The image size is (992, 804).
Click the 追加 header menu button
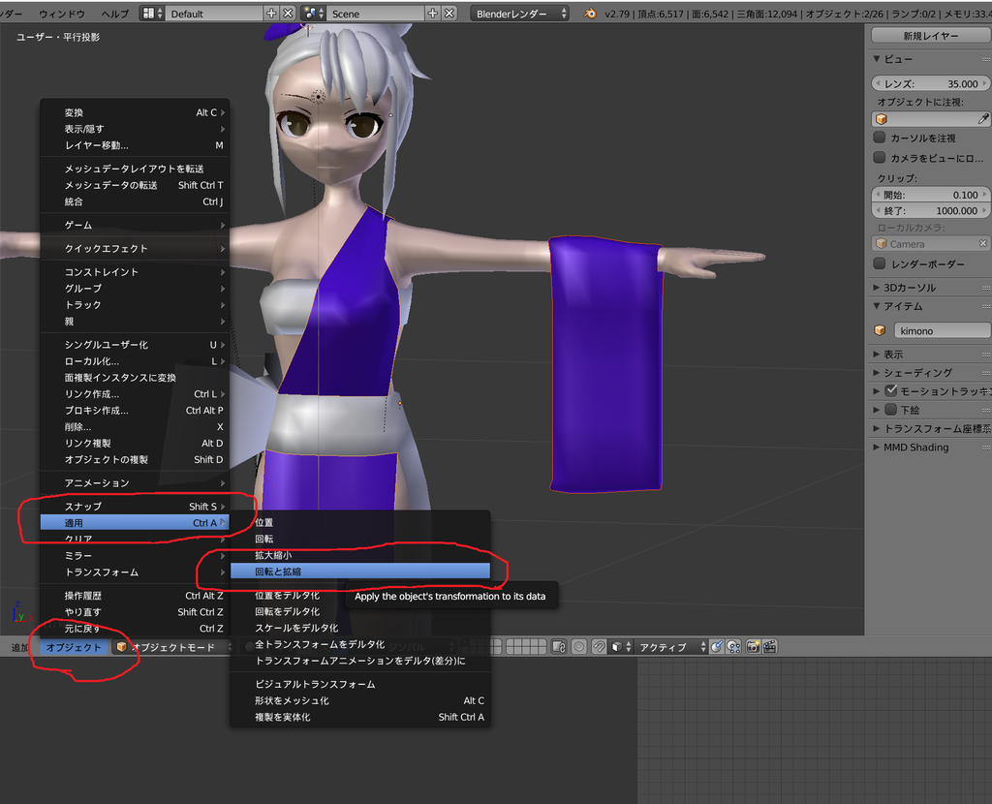click(x=20, y=646)
